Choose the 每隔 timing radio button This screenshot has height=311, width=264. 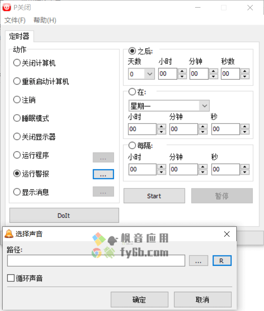[132, 145]
